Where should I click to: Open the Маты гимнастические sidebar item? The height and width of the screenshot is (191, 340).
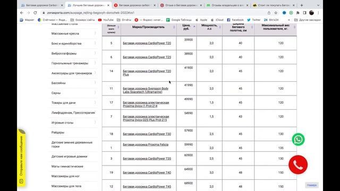click(67, 166)
